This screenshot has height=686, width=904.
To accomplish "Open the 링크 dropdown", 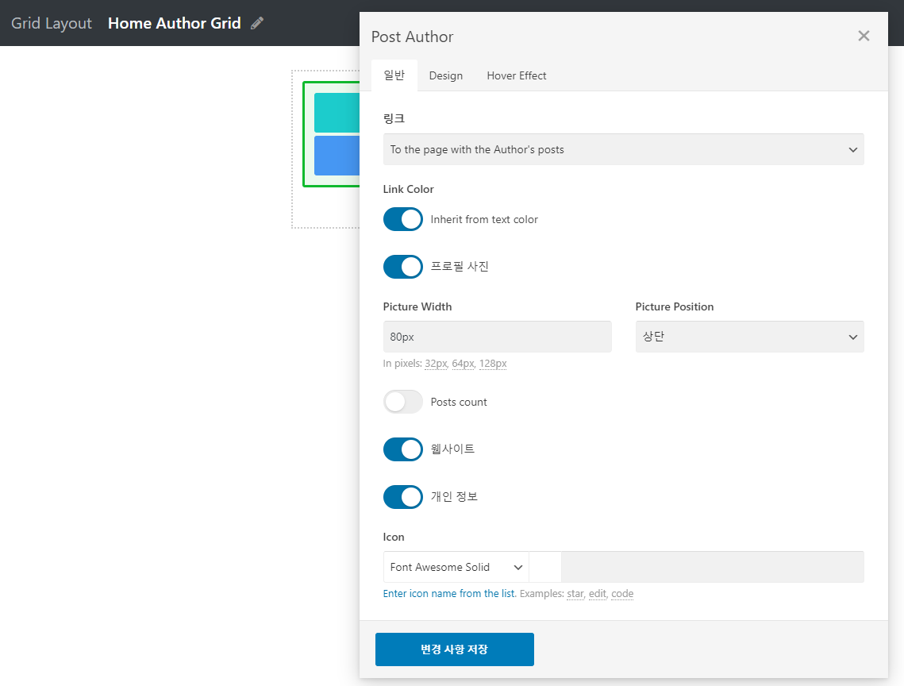I will tap(623, 149).
